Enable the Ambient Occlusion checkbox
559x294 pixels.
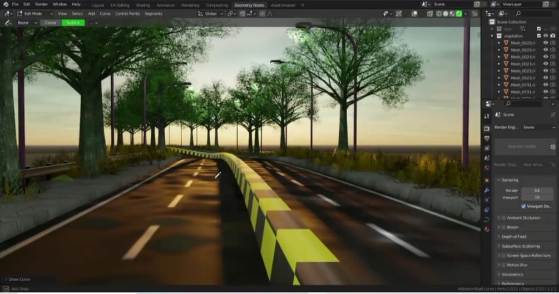[503, 218]
